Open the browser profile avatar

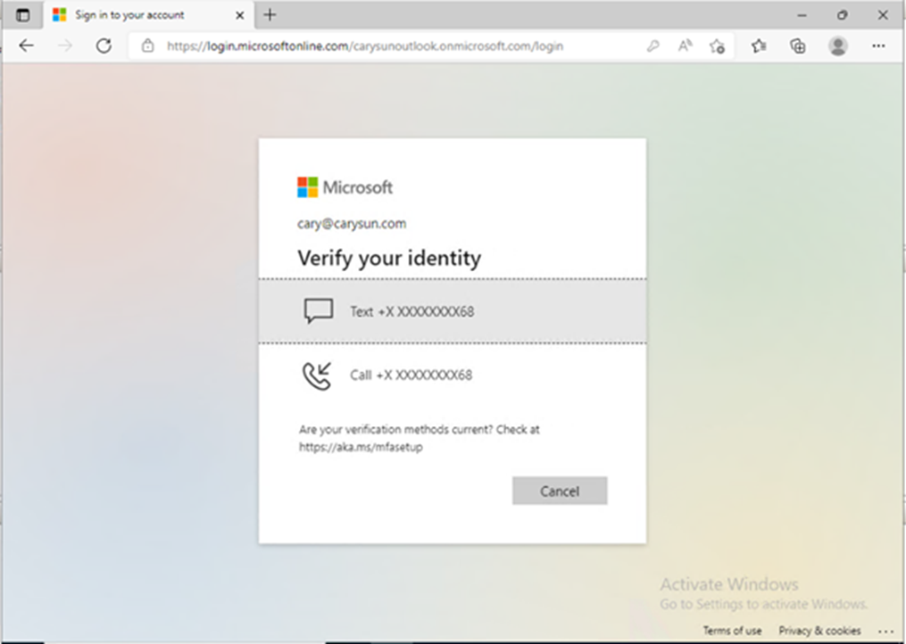coord(838,46)
